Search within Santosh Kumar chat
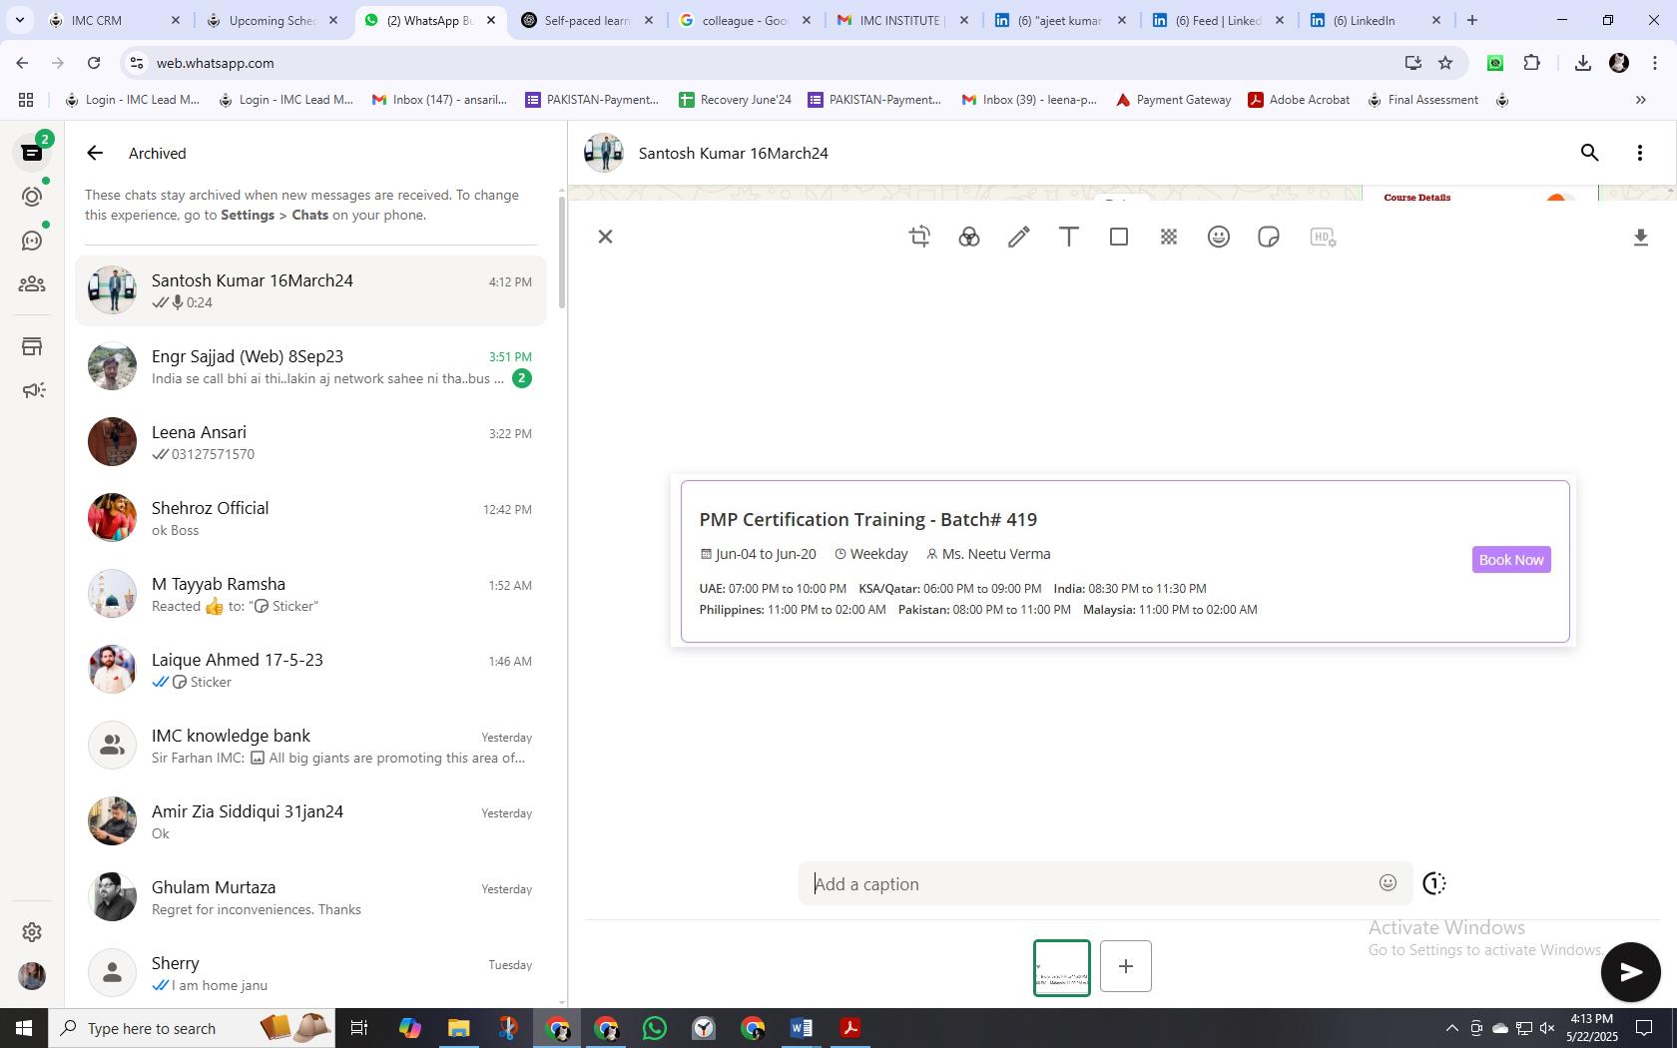 tap(1589, 153)
